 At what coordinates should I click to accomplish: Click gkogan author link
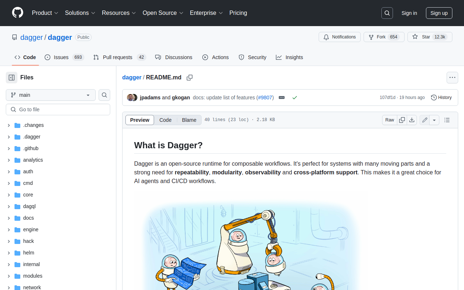181,98
